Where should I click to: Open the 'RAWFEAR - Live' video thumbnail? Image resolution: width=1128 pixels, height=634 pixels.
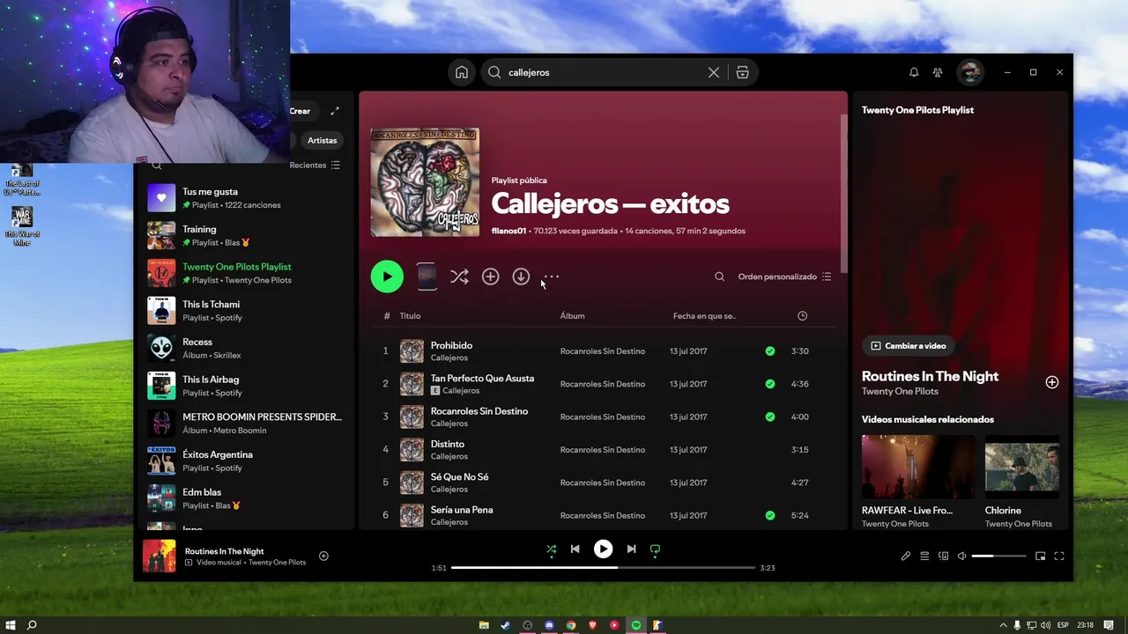click(x=918, y=467)
